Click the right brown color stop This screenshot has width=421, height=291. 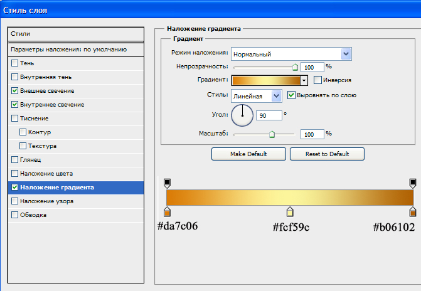coord(412,212)
